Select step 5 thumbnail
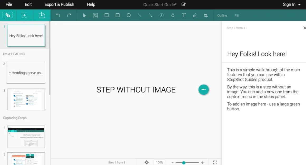Image resolution: width=306 pixels, height=165 pixels. tap(26, 159)
